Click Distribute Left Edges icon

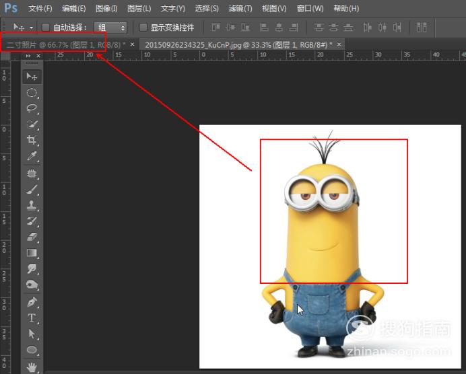[368, 28]
